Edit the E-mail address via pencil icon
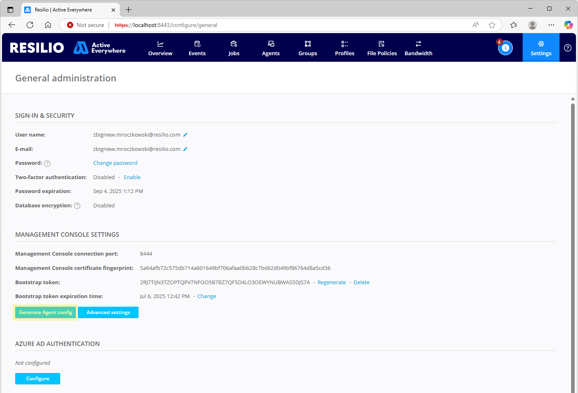This screenshot has width=578, height=393. coord(185,149)
